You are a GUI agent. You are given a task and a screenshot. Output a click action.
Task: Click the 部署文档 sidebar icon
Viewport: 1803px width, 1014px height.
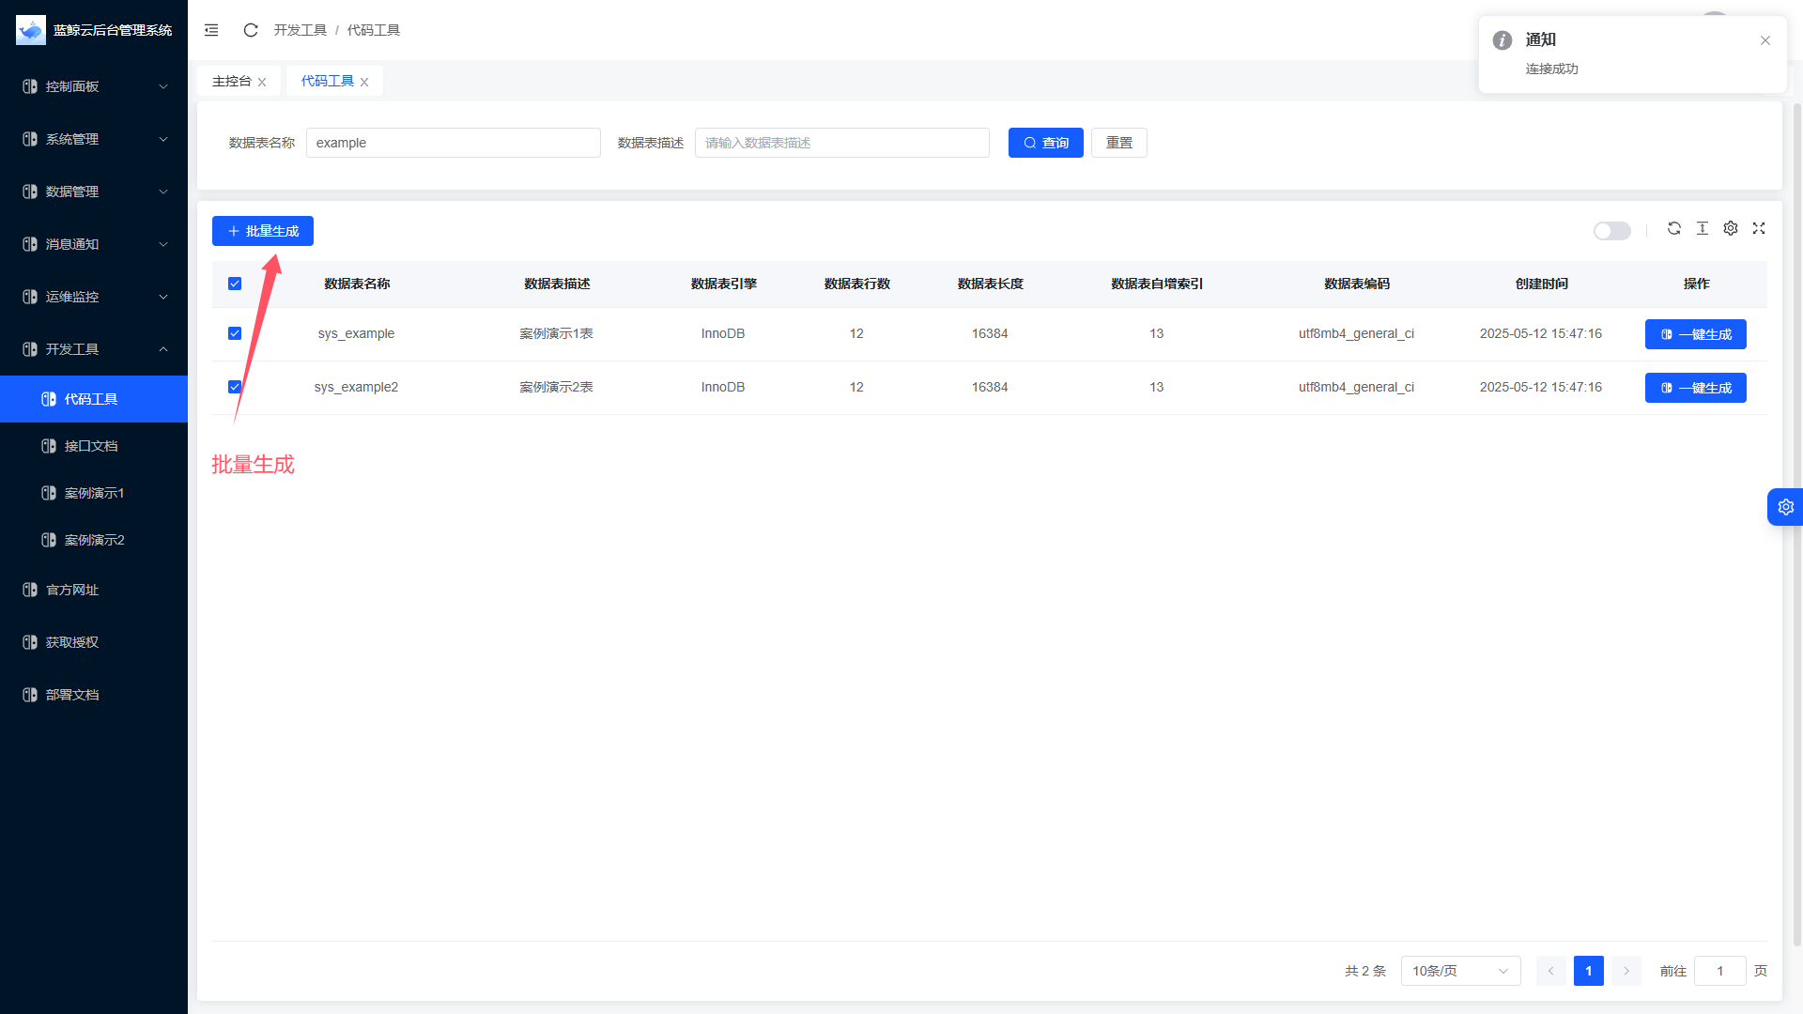pyautogui.click(x=30, y=695)
